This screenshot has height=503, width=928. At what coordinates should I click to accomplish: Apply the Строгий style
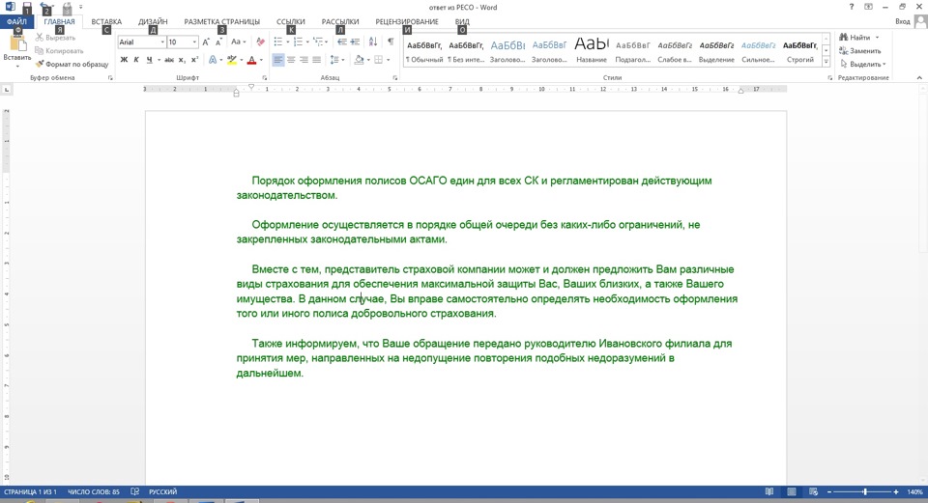[x=800, y=51]
